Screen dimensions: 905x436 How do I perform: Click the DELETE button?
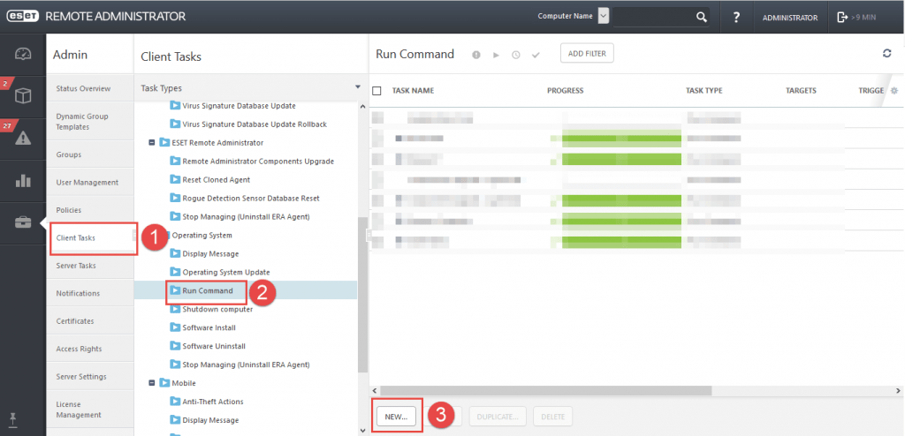pyautogui.click(x=553, y=417)
